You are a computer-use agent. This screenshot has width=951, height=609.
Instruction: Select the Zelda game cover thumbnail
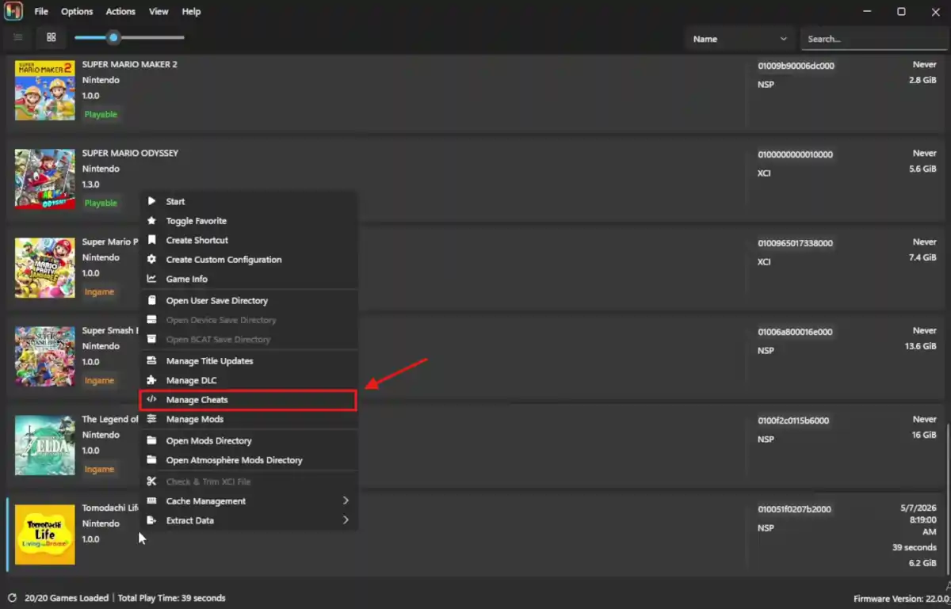(45, 444)
